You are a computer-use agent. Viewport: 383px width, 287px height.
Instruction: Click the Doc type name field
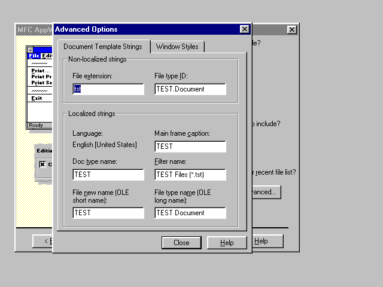tap(108, 175)
